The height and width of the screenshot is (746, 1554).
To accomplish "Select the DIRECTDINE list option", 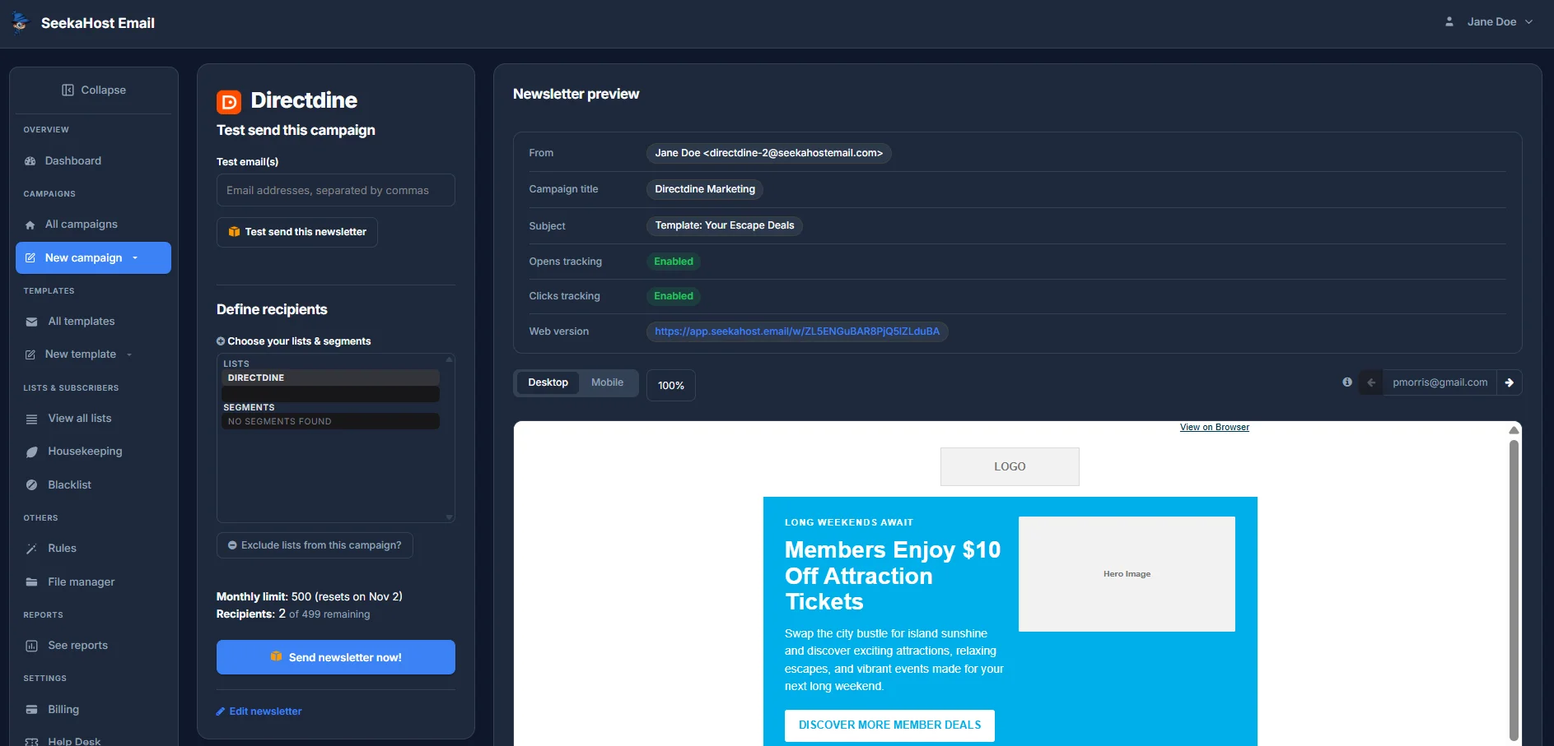I will (330, 378).
